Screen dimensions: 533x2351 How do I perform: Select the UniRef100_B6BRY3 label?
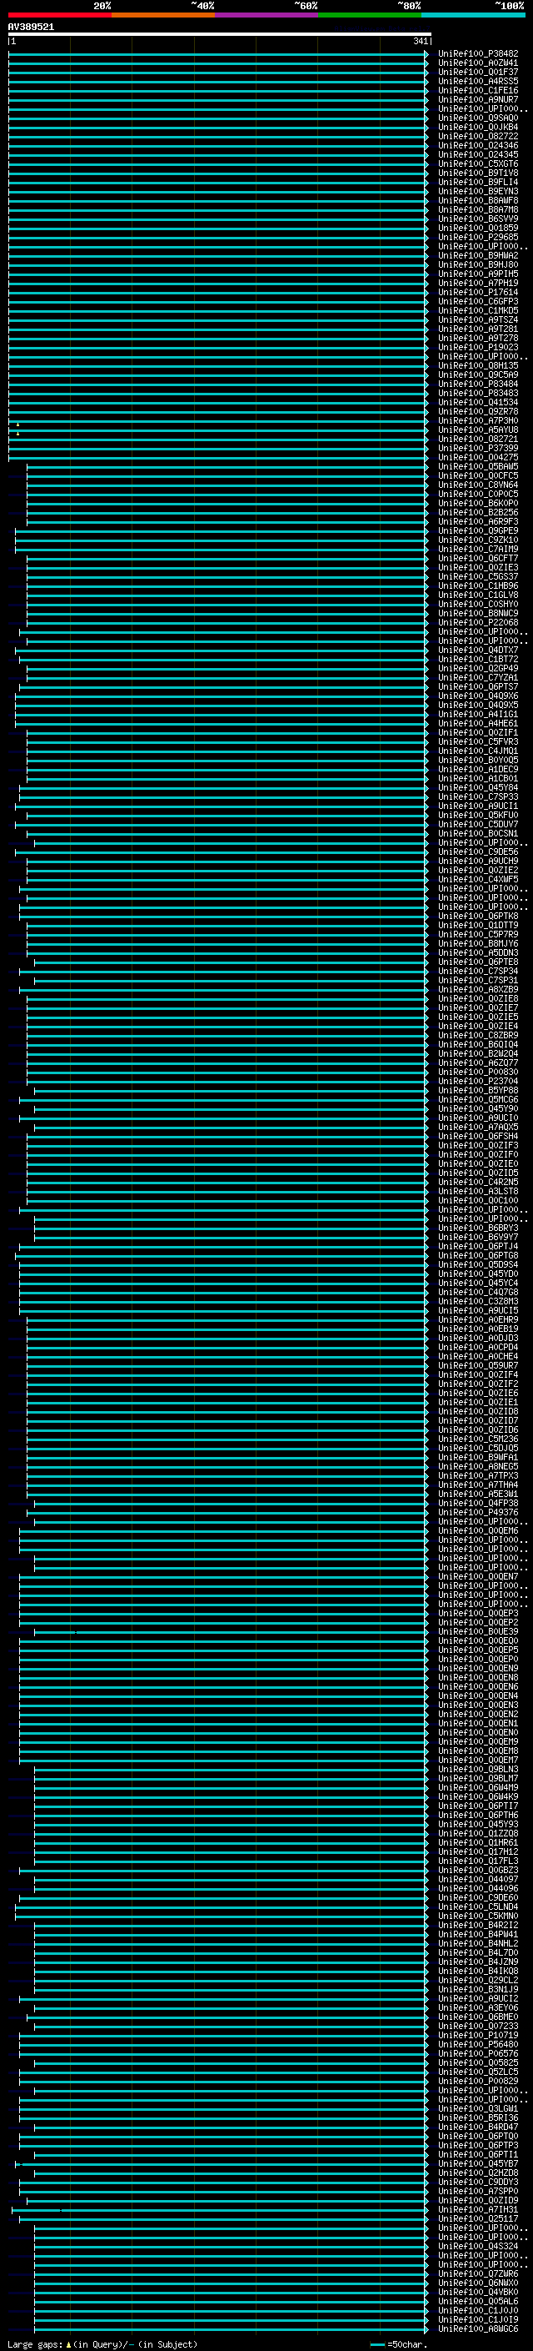tap(478, 1228)
